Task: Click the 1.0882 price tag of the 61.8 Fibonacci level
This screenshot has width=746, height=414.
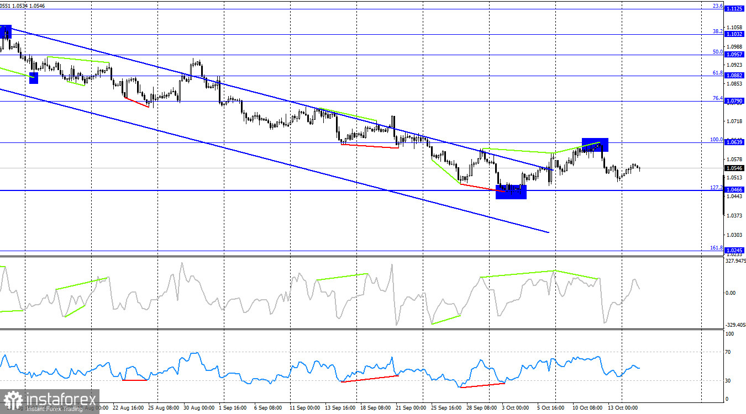Action: 734,76
